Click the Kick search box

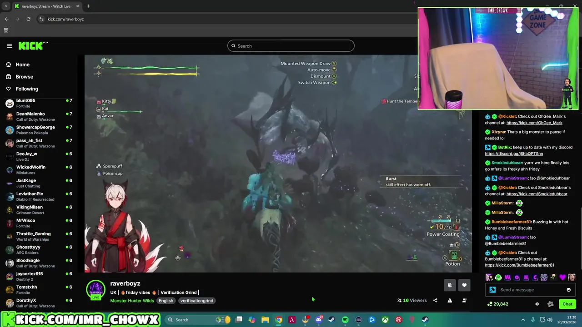pos(291,46)
